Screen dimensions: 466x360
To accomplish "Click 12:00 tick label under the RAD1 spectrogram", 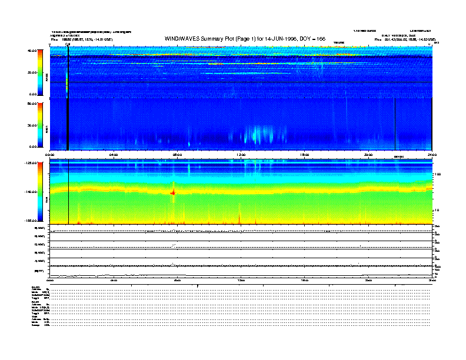I will [x=241, y=155].
